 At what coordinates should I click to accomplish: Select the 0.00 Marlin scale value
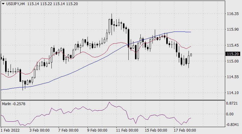(230, 114)
